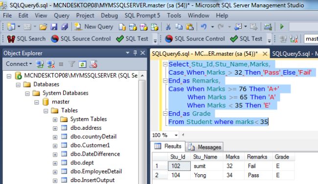Select the result cell containing Yong
Image resolution: width=318 pixels, height=184 pixels.
click(206, 175)
